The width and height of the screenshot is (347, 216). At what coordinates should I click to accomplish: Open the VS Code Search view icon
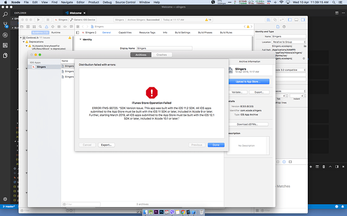[5, 15]
